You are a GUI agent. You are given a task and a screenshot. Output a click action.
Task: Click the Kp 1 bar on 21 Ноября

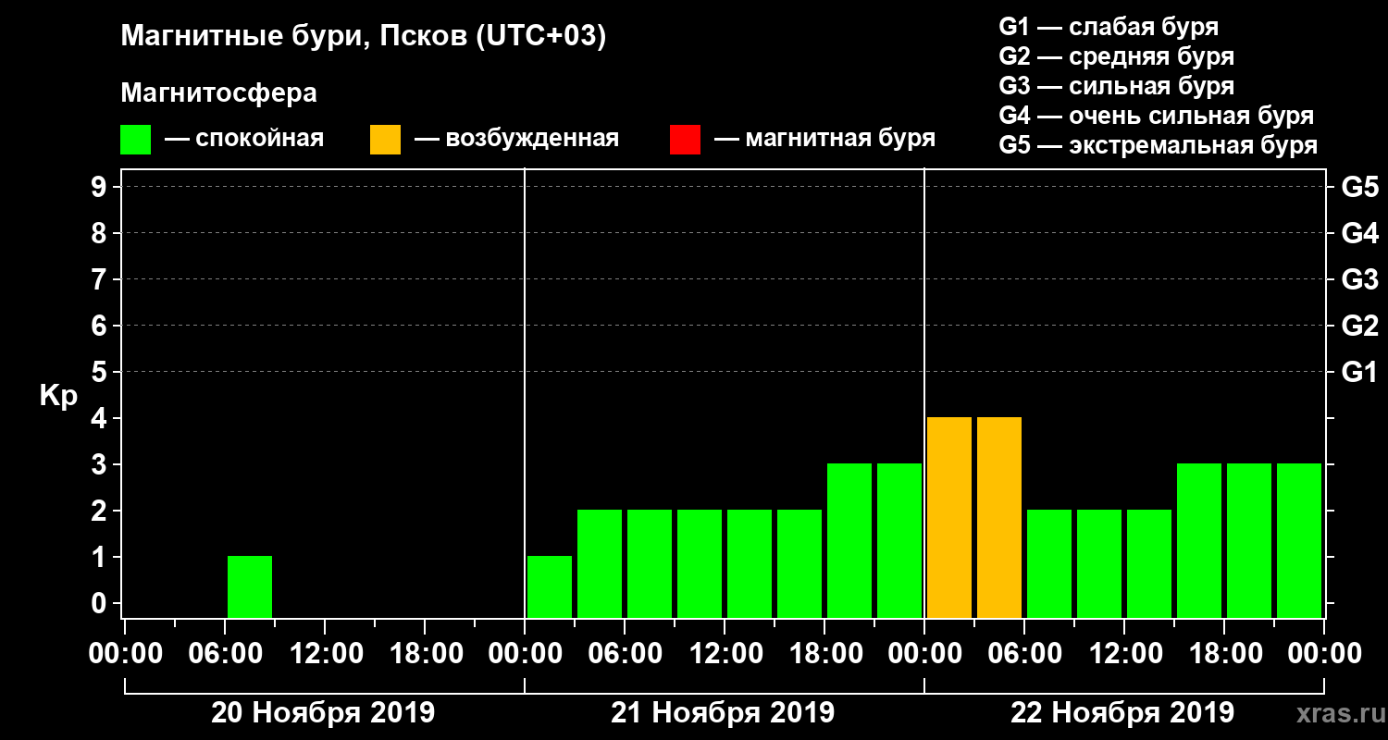coord(550,586)
